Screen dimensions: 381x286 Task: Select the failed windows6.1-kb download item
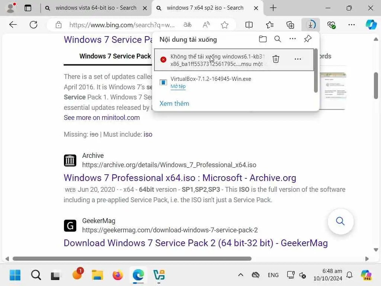pyautogui.click(x=234, y=60)
